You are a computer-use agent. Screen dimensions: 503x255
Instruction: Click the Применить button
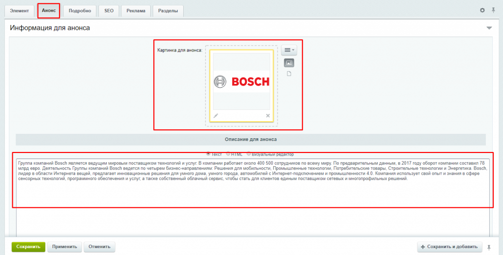point(64,247)
